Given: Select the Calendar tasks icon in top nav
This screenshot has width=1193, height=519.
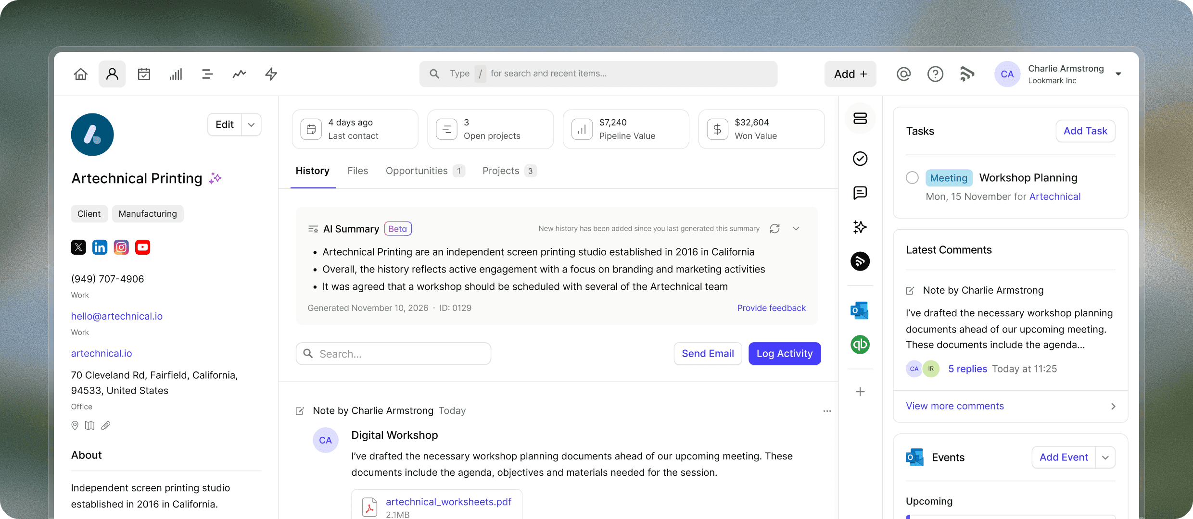Looking at the screenshot, I should coord(144,74).
